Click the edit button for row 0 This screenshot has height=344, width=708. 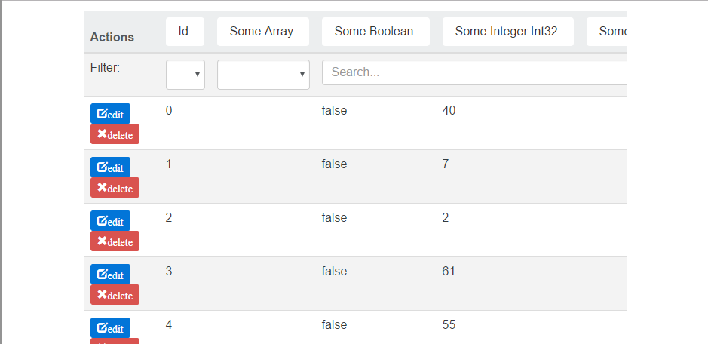click(110, 113)
